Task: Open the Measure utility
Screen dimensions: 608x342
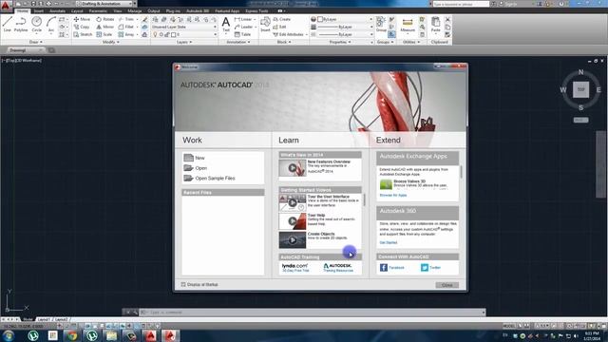Action: 408,25
